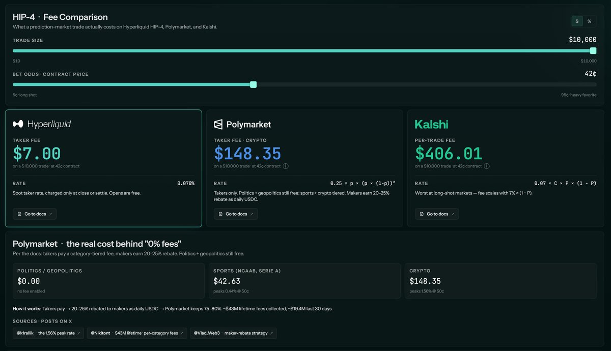Open Polymarket Go to docs button
This screenshot has width=611, height=351.
point(236,214)
